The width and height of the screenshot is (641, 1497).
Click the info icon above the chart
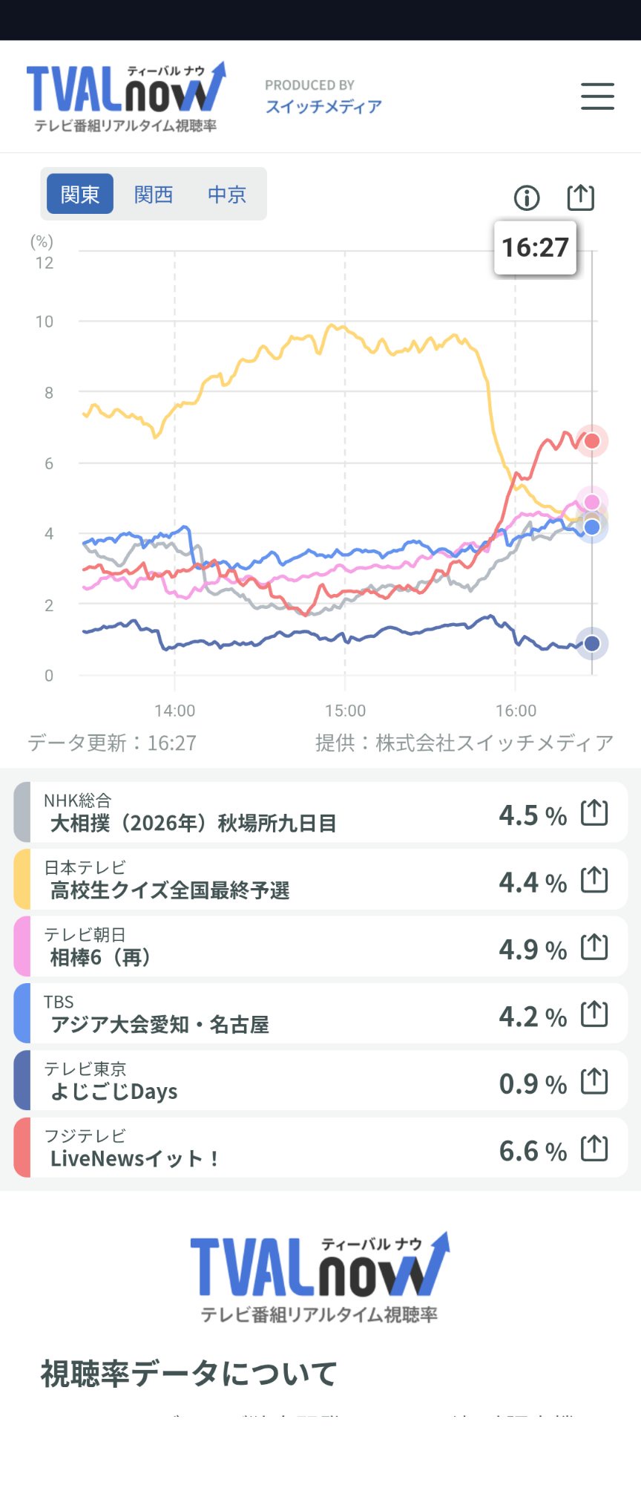[x=527, y=198]
